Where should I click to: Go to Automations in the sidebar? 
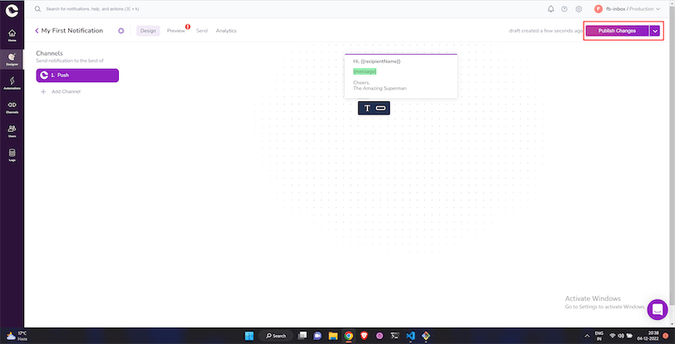point(12,83)
